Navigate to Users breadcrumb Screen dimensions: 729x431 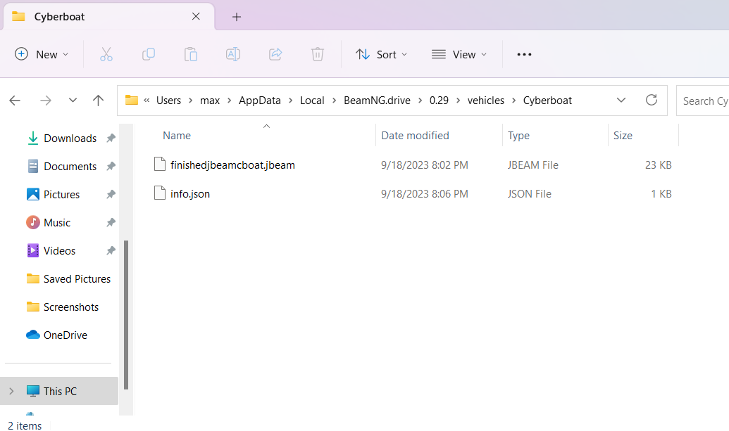coord(168,101)
